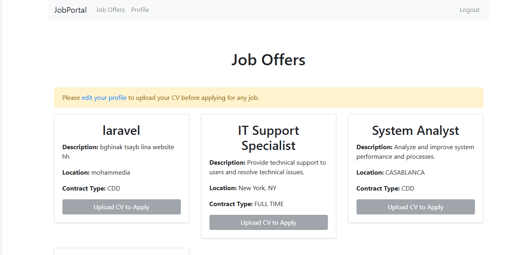Viewport: 531px width, 255px height.
Task: Apply to IT Support Specialist position
Action: 268,222
